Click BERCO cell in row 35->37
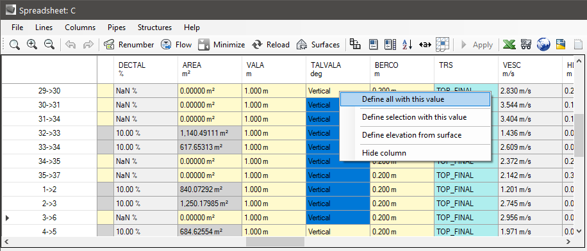 (402, 175)
